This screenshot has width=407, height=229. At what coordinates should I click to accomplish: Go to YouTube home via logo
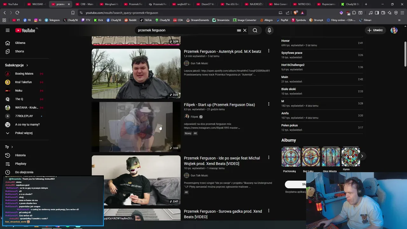pyautogui.click(x=25, y=30)
